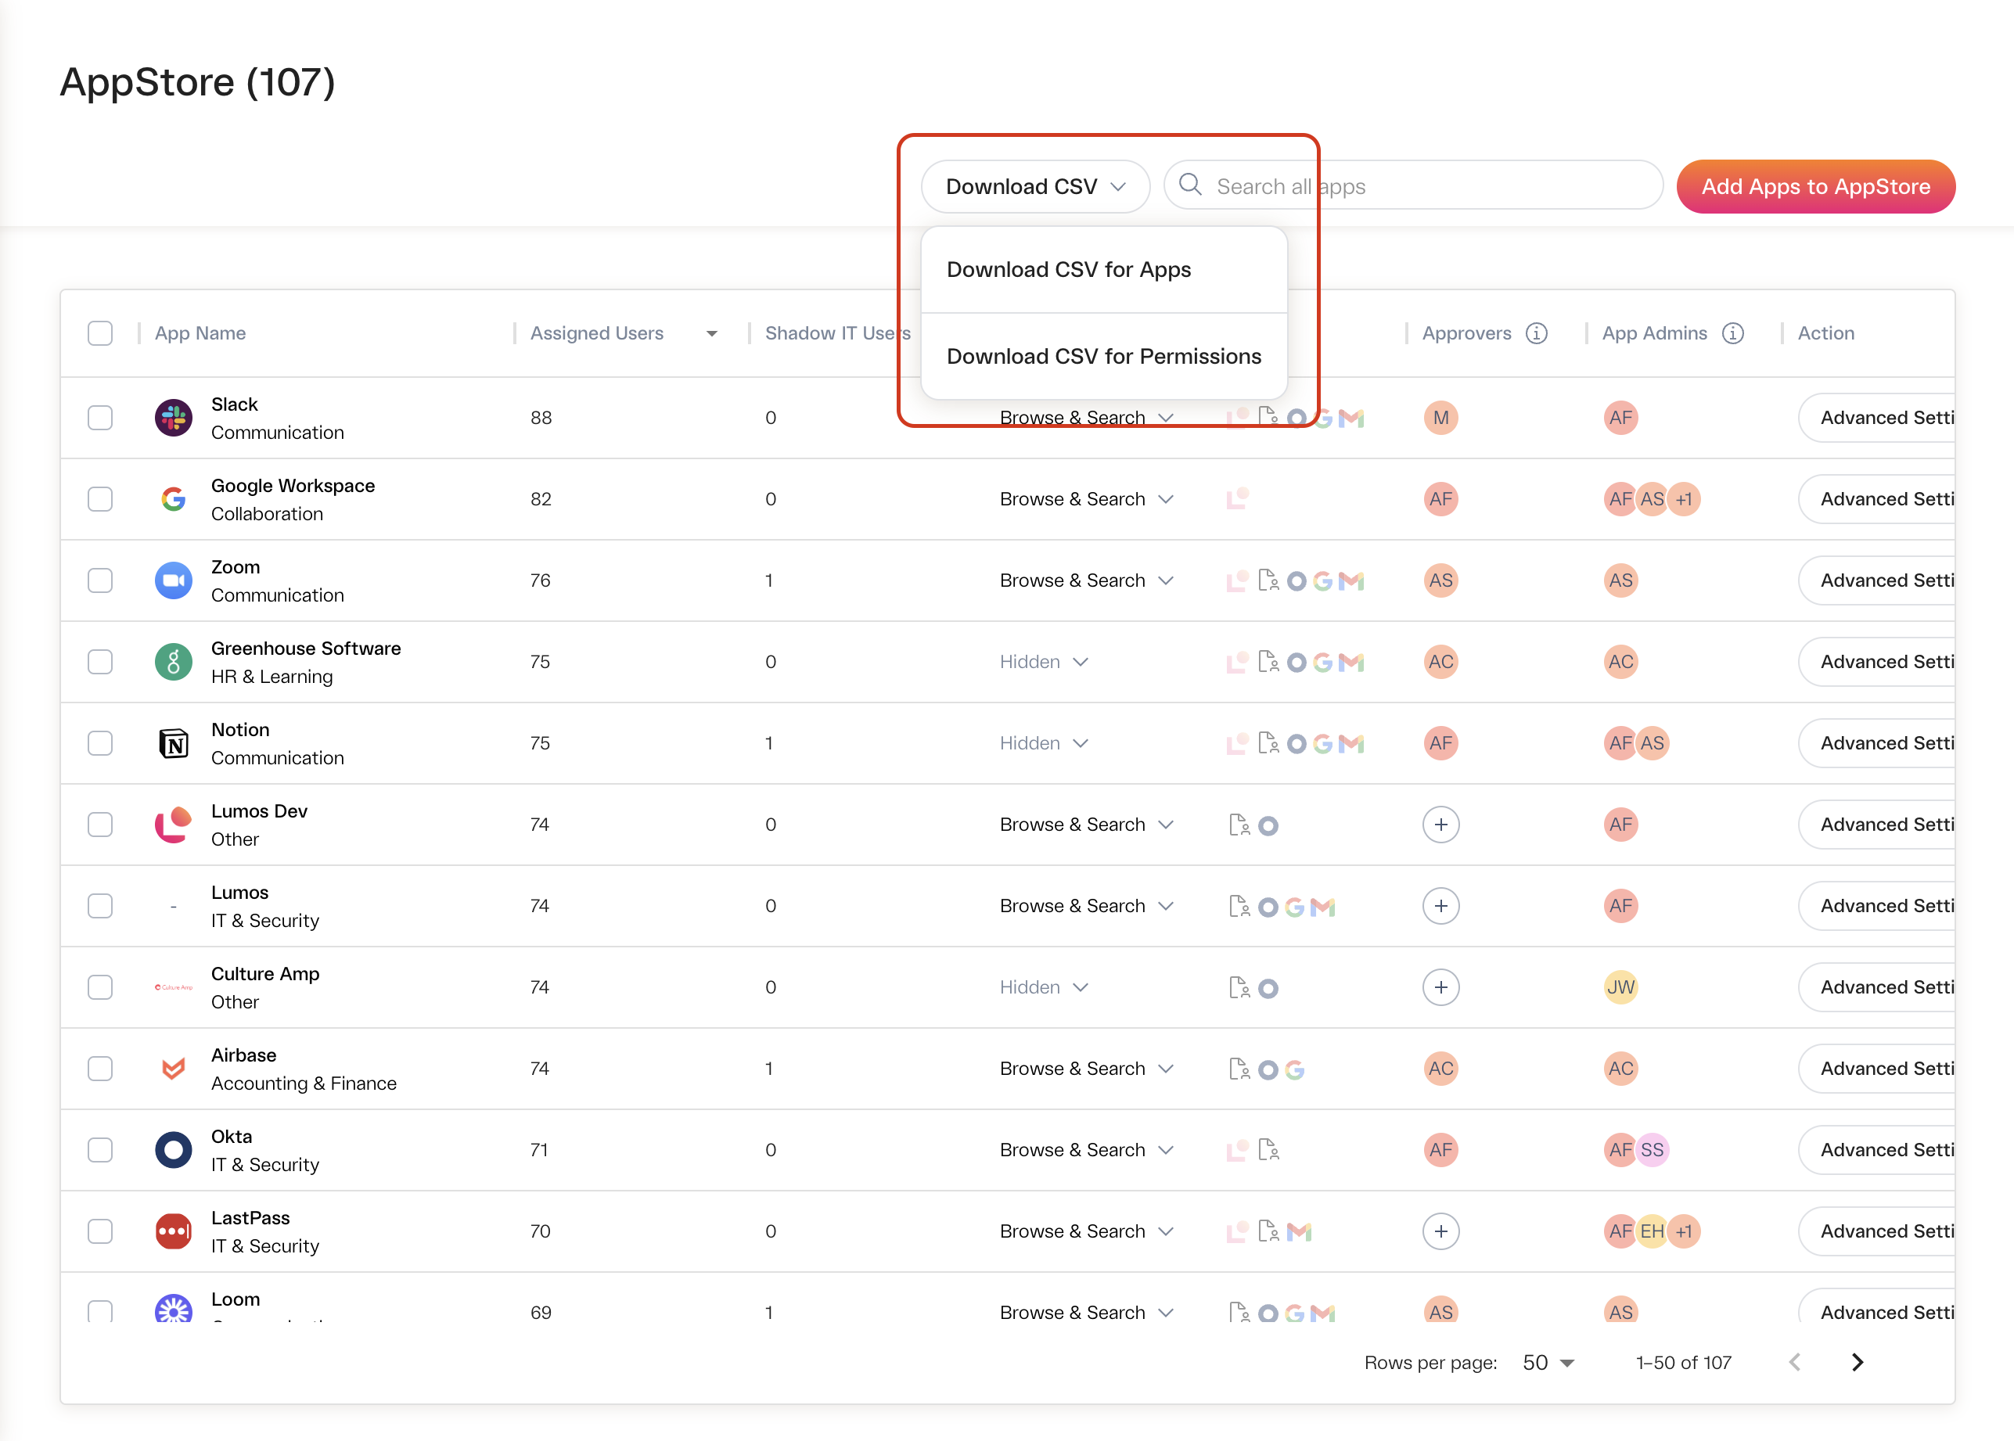Check the Zoom row checkbox
Screen dimensions: 2014x1441
100,581
